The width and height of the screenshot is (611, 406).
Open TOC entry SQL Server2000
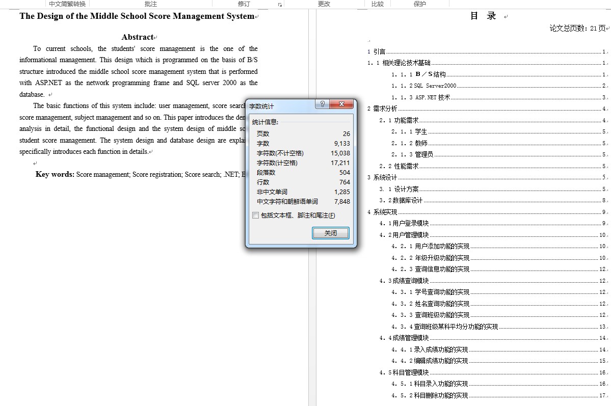click(499, 86)
